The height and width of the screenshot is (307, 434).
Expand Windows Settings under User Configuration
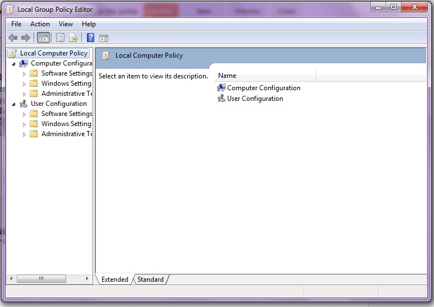pyautogui.click(x=24, y=124)
